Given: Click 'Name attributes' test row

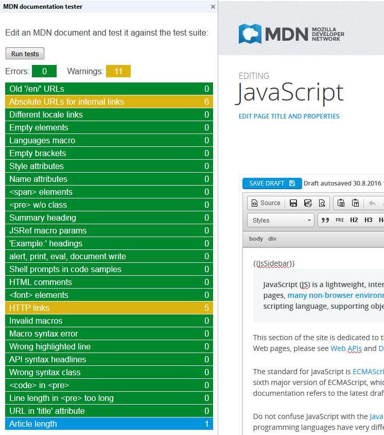Looking at the screenshot, I should click(109, 179).
